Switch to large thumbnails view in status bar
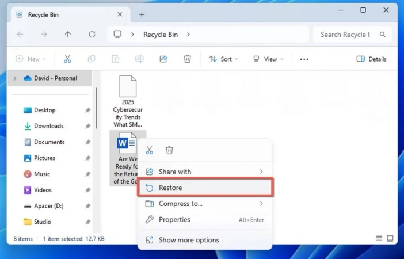 click(x=390, y=239)
